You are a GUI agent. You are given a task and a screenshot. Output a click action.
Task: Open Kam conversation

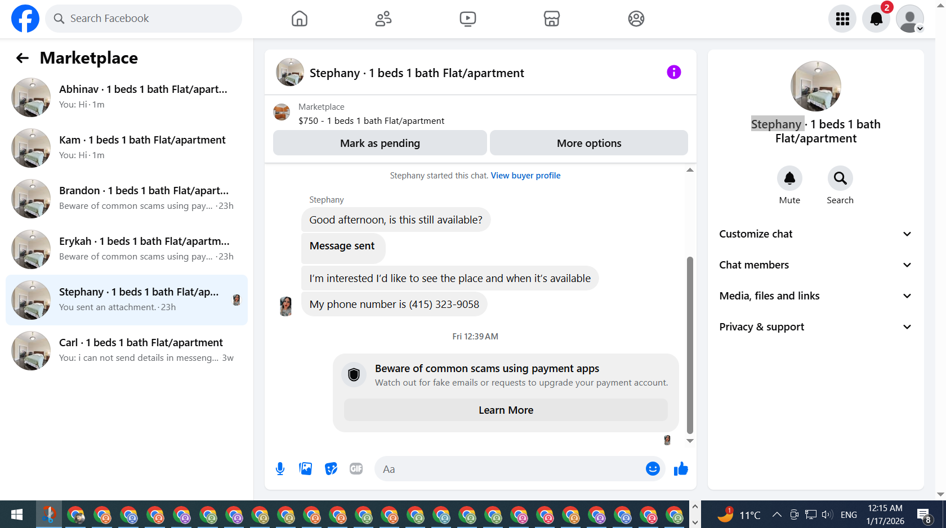pyautogui.click(x=127, y=148)
